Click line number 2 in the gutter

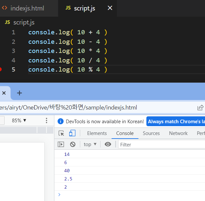(13, 42)
